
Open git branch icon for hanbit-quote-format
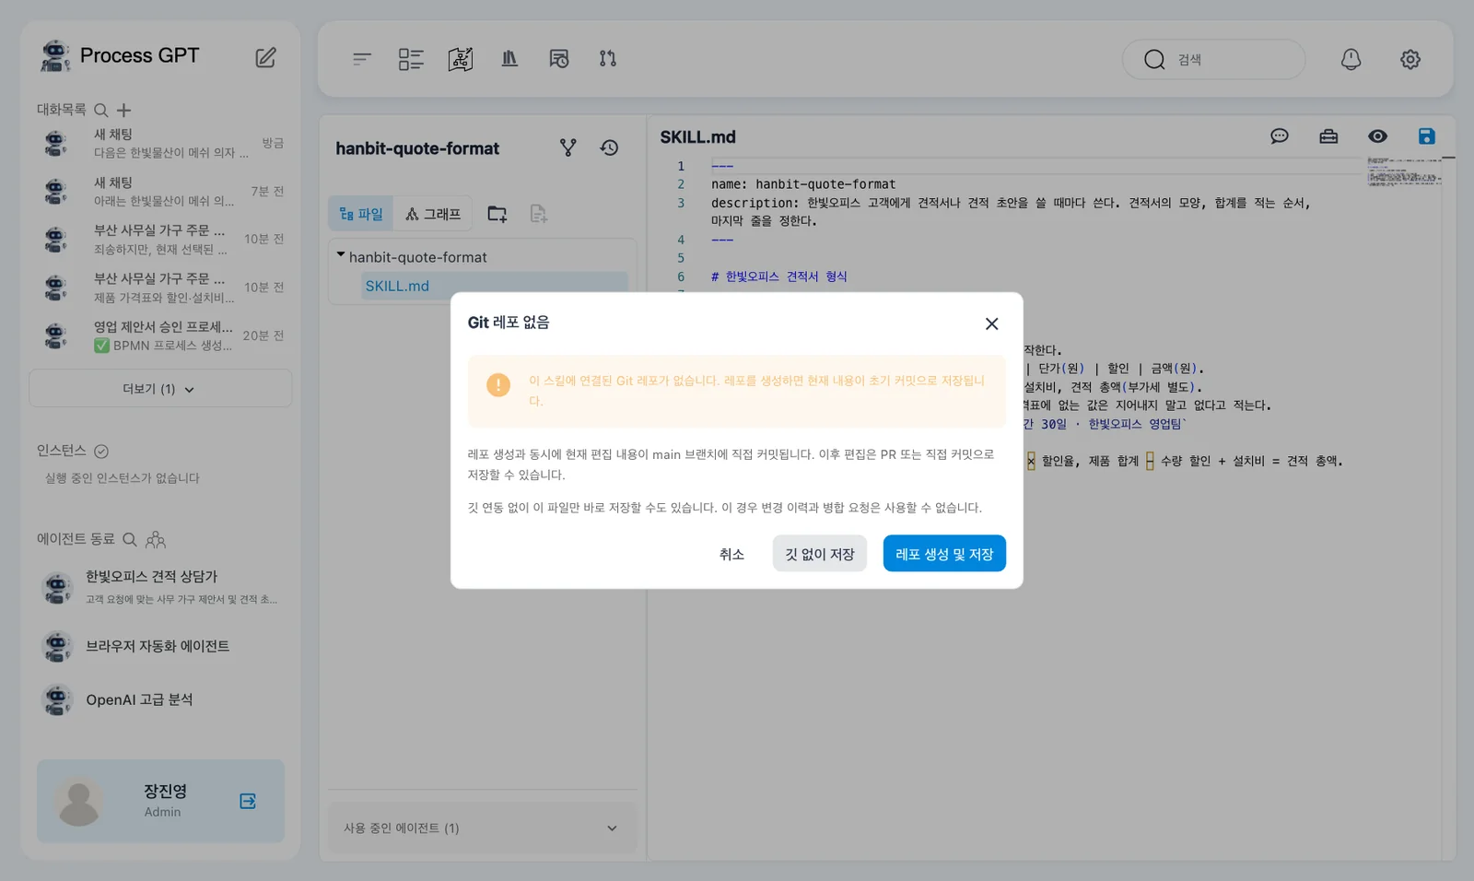(568, 147)
